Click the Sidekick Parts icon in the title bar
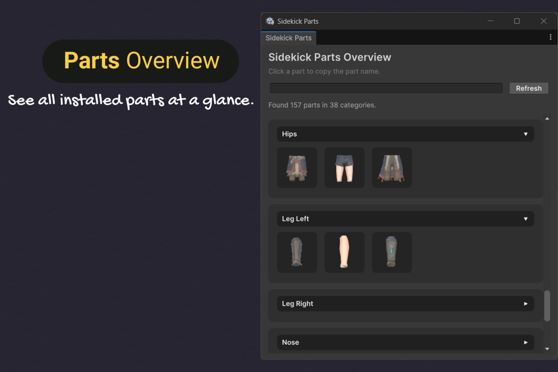The height and width of the screenshot is (372, 558). (270, 21)
